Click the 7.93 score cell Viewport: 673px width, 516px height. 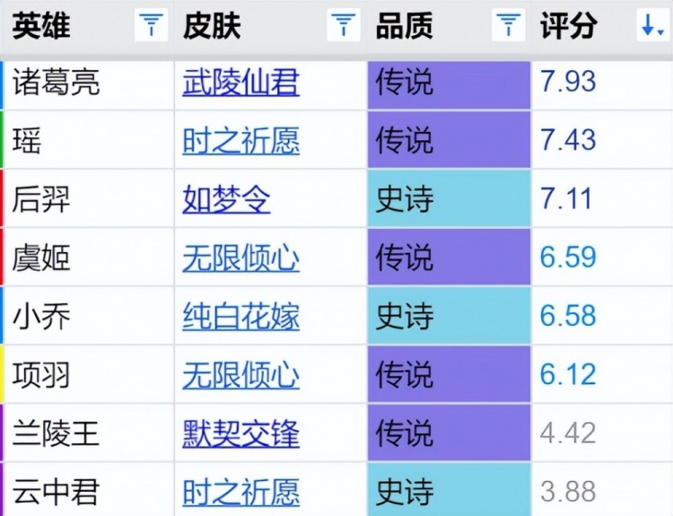tap(568, 83)
